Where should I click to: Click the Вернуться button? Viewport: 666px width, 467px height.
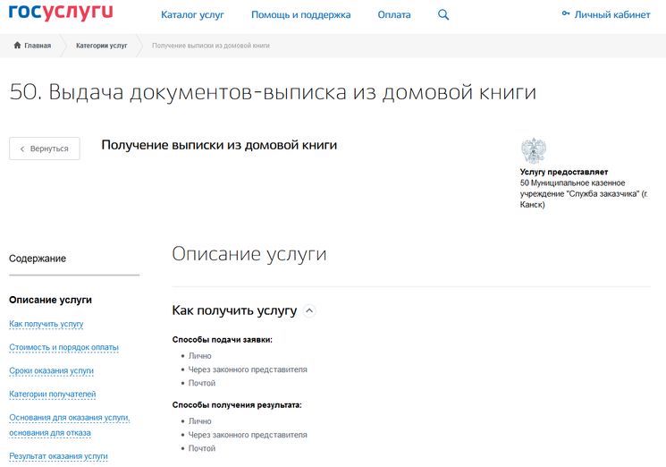(45, 149)
